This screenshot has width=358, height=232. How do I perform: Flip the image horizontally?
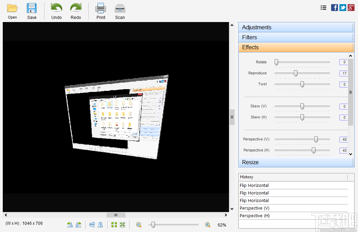click(x=100, y=225)
